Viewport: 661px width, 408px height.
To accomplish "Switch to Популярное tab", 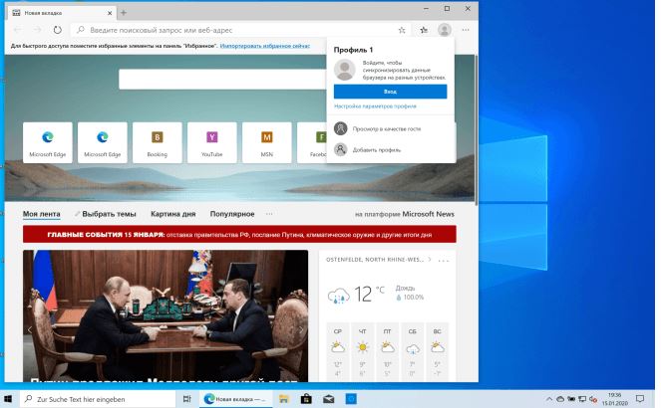I will 232,214.
